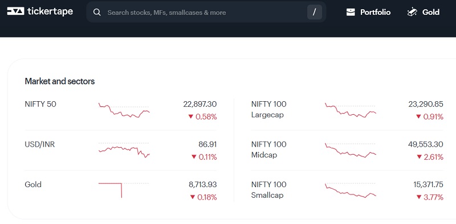Click the tickertape wordmark text
This screenshot has width=456, height=224.
coord(50,11)
